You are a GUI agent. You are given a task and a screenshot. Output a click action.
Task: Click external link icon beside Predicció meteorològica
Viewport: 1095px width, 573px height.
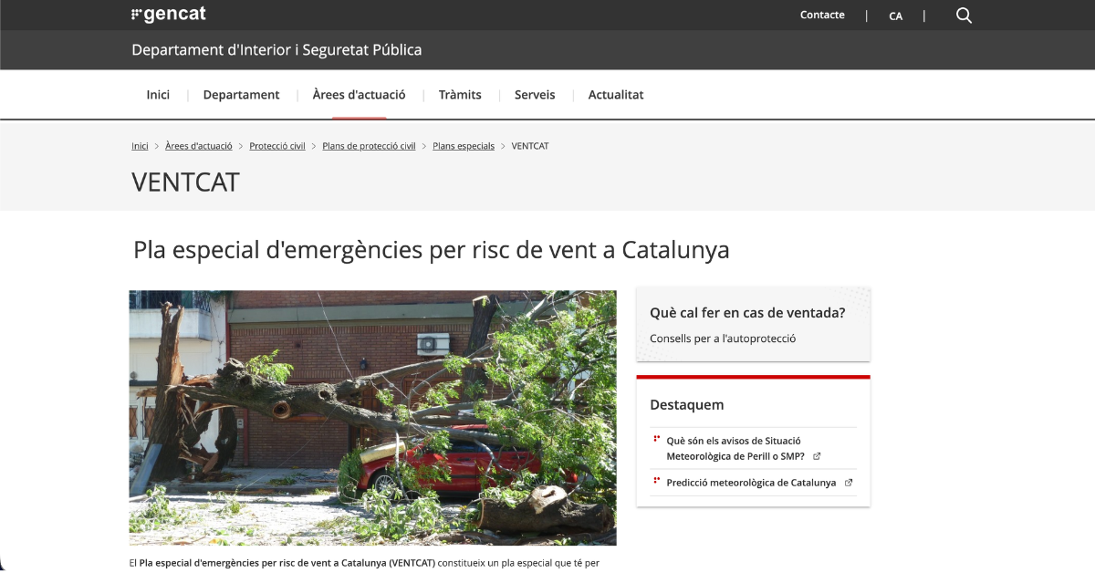point(849,483)
